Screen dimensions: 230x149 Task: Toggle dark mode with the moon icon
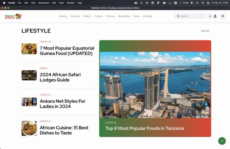point(210,16)
